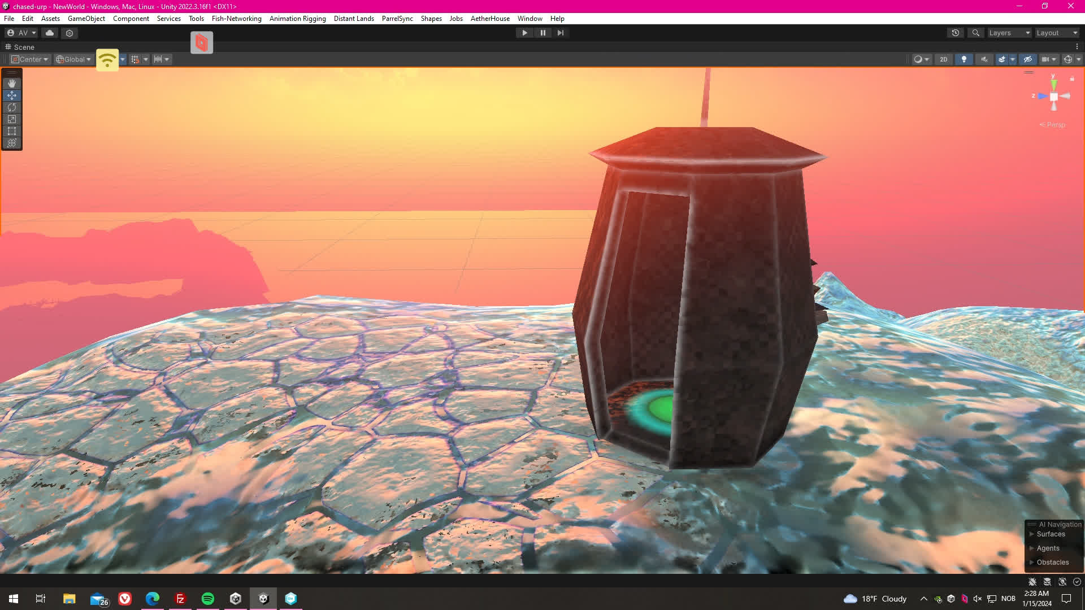Select the Scale tool
This screenshot has height=610, width=1085.
point(12,119)
